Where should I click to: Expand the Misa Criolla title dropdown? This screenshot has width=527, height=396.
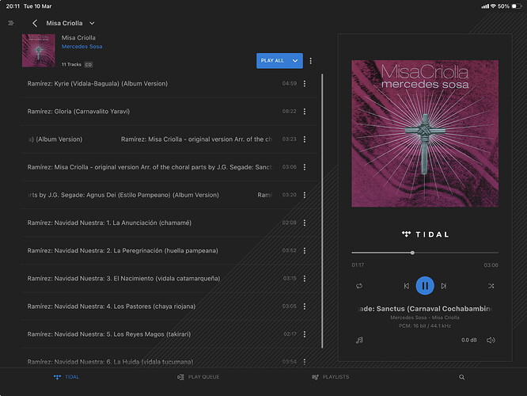coord(93,24)
